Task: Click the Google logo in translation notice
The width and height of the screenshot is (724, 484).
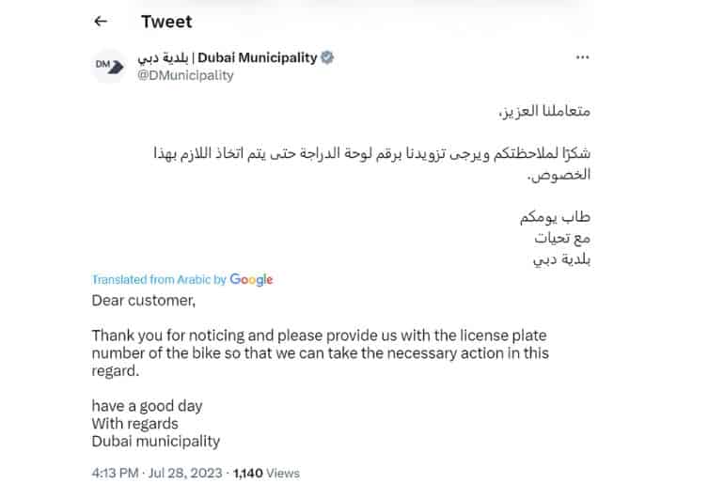Action: [251, 279]
